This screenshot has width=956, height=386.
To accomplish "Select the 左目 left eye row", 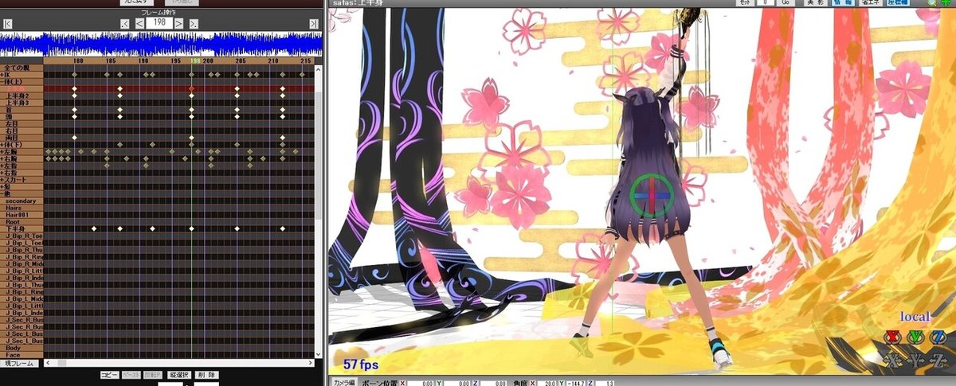I will [x=22, y=123].
